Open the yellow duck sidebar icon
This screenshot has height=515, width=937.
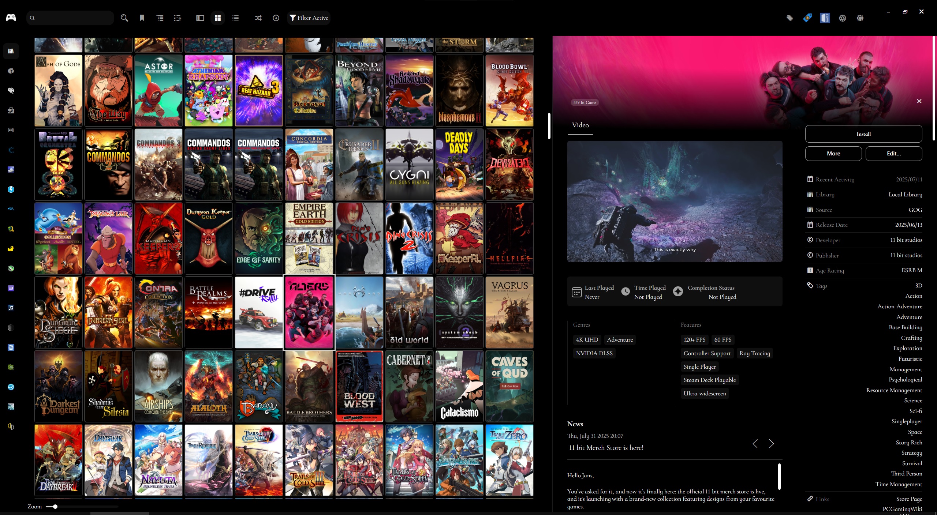coord(11,249)
